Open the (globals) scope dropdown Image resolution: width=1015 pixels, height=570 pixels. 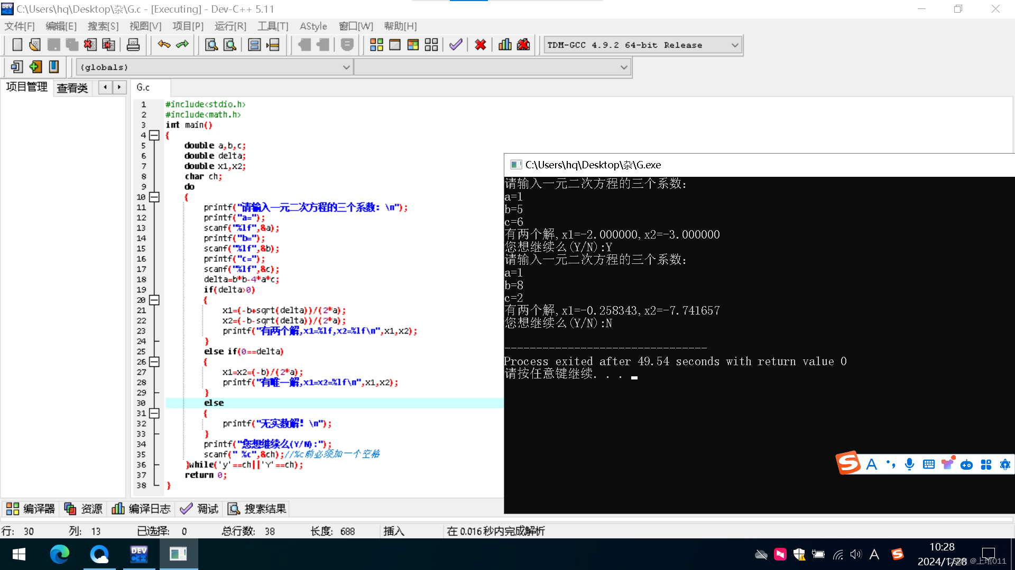346,68
